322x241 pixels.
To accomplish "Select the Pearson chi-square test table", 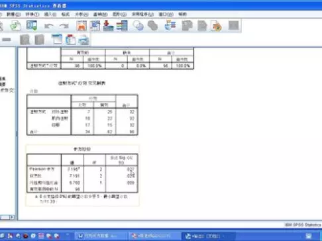I will coord(82,173).
